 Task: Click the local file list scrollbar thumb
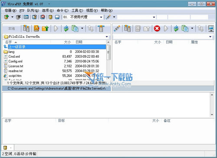108,53
